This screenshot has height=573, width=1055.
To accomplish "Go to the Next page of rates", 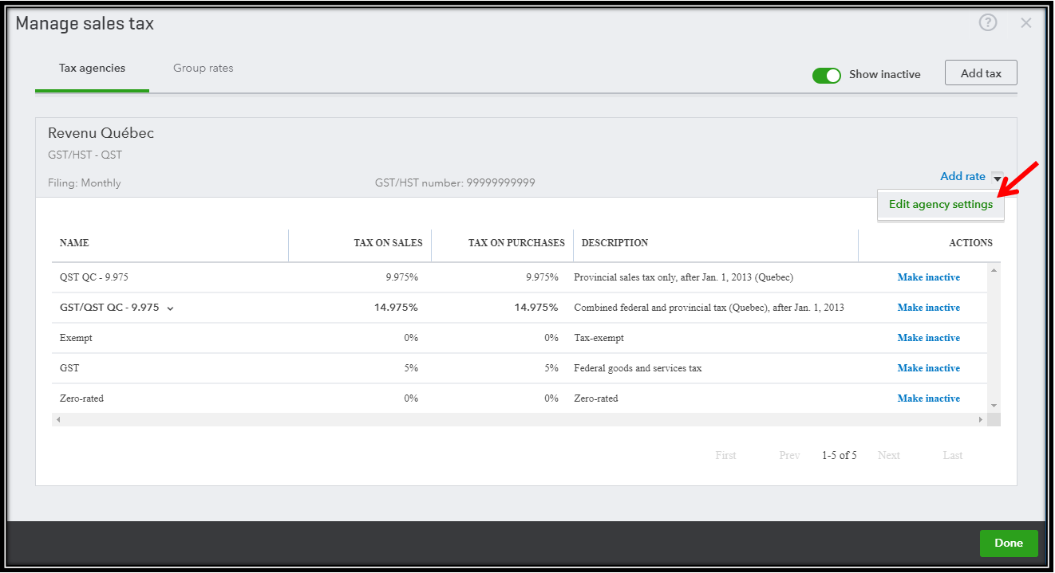I will [888, 456].
